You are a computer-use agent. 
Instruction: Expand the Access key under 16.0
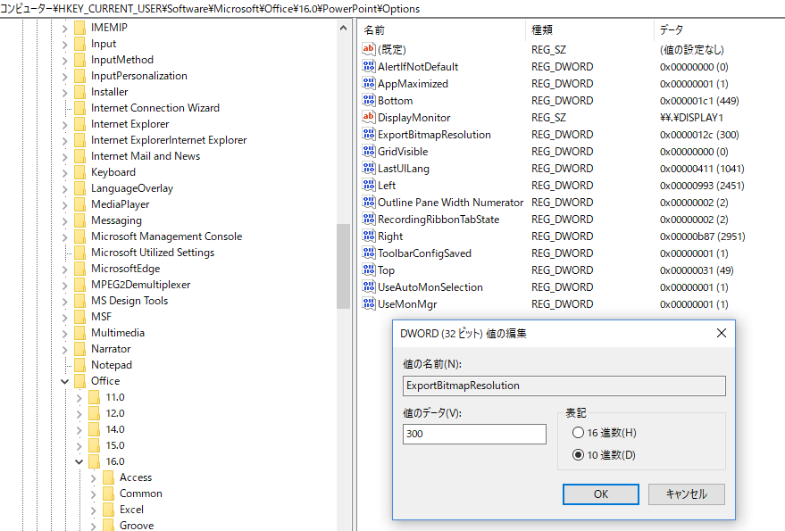(x=94, y=478)
